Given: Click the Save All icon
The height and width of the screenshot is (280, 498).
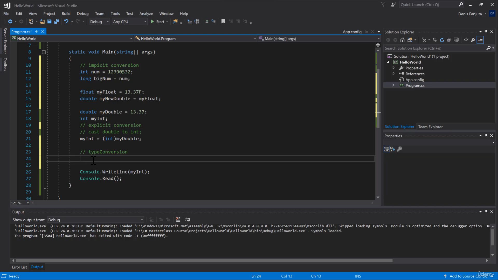Looking at the screenshot, I should pos(56,22).
